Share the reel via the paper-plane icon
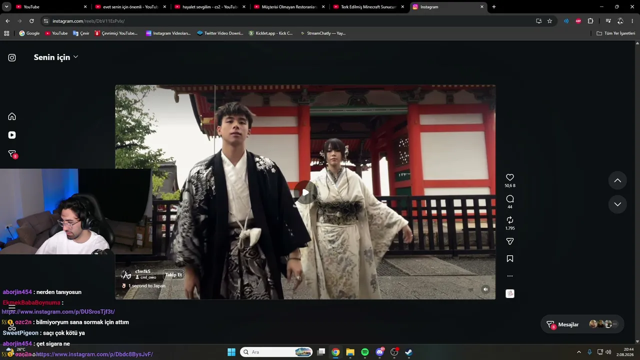 510,241
